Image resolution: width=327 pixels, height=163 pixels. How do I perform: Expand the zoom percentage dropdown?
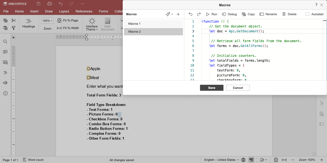[48, 21]
